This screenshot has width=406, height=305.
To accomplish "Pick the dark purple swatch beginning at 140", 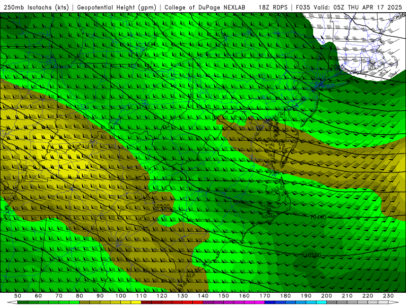I will 208,302.
